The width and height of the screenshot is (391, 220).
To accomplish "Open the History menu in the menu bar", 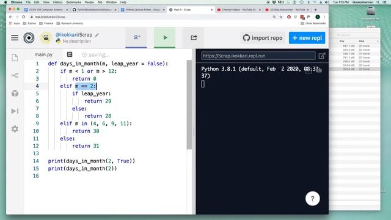I will click(57, 2).
